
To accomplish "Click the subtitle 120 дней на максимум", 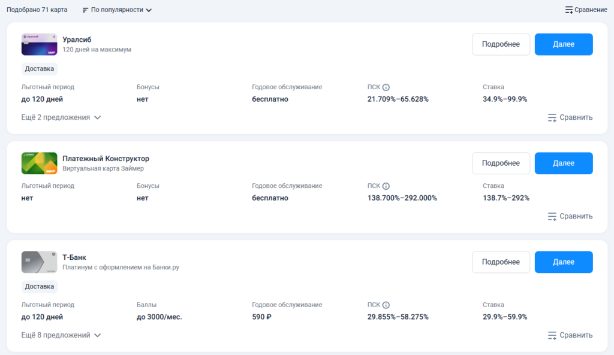I will click(x=97, y=50).
